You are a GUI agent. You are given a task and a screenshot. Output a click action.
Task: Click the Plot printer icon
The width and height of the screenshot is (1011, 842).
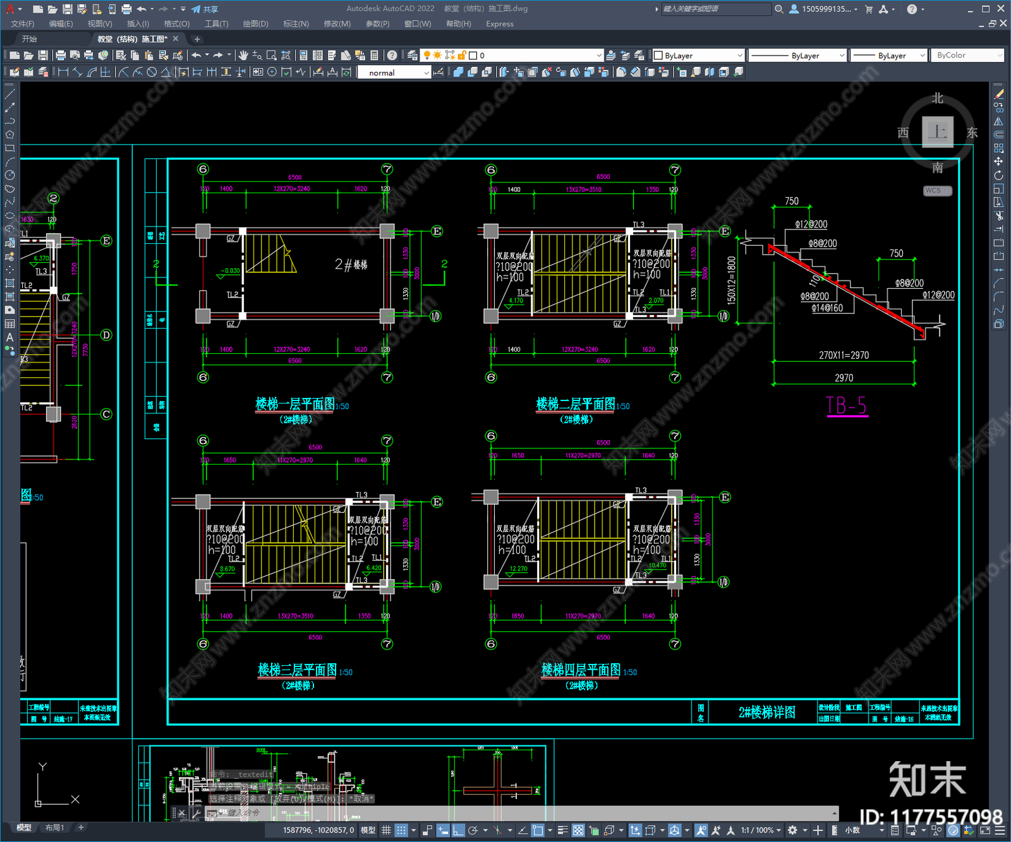click(61, 56)
